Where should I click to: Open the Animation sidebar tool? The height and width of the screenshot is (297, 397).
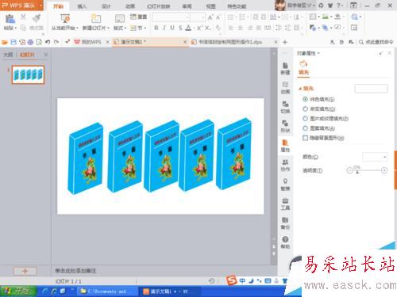point(285,88)
